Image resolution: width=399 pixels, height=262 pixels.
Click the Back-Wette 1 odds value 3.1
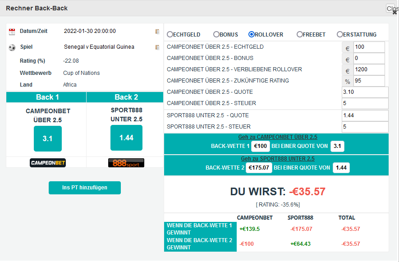pyautogui.click(x=337, y=146)
